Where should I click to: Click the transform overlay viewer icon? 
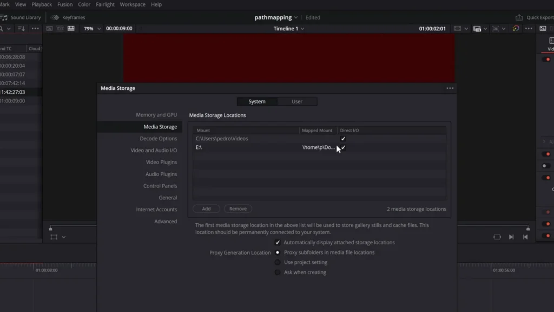point(496,29)
